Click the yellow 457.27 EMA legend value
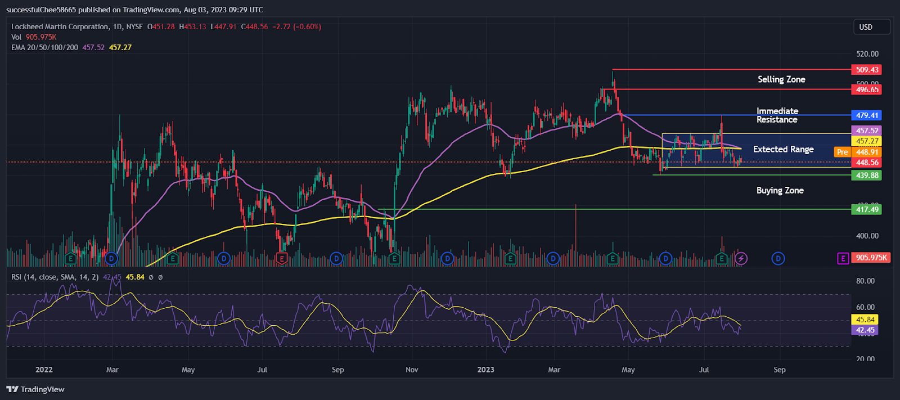Image resolution: width=900 pixels, height=400 pixels. click(120, 47)
